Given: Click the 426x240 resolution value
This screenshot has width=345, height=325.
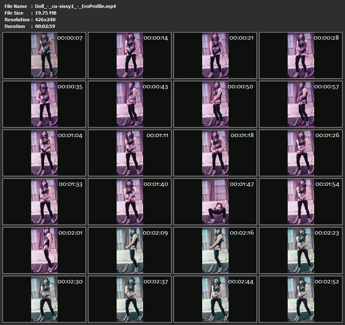Looking at the screenshot, I should point(45,20).
